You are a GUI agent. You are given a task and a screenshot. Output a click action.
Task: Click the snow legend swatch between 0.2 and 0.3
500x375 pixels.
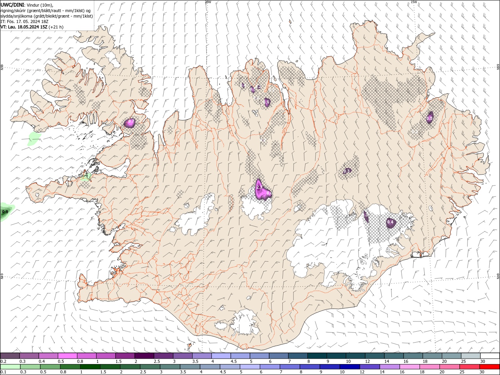10,356
